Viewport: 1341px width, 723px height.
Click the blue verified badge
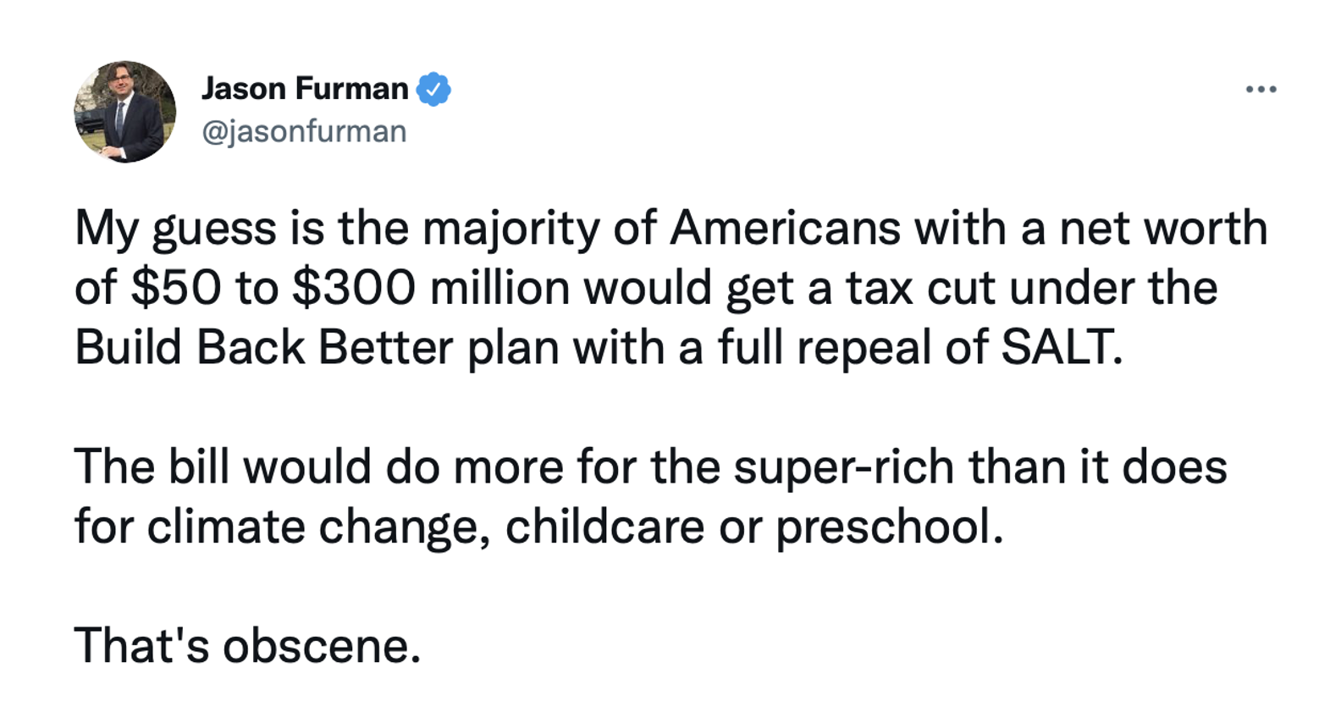coord(433,89)
